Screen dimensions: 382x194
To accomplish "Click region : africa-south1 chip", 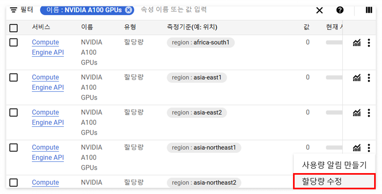I will (201, 42).
